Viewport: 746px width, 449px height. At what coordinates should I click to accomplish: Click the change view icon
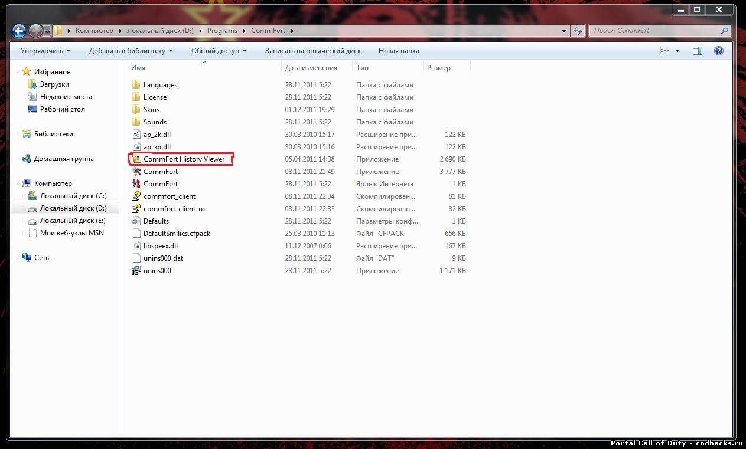point(664,51)
